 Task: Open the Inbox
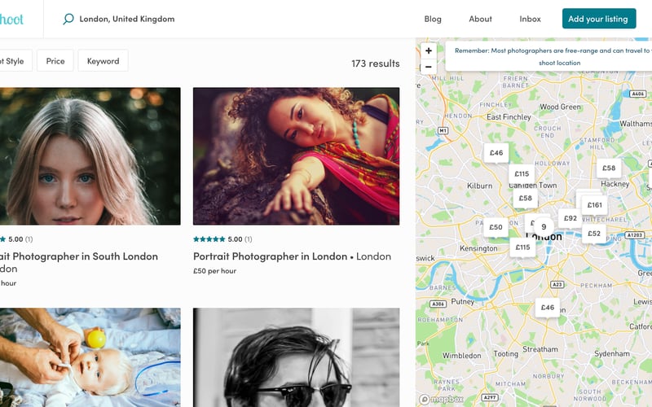point(530,19)
